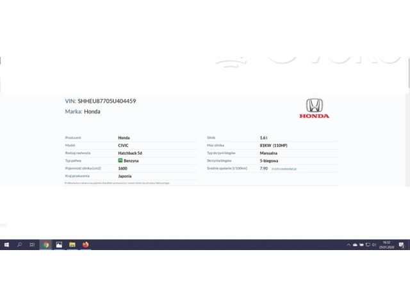The height and width of the screenshot is (307, 410).
Task: Open the volume speaker control in tray
Action: click(x=374, y=245)
